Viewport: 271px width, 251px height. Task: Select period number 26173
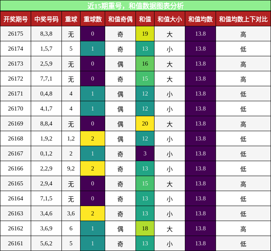point(15,64)
